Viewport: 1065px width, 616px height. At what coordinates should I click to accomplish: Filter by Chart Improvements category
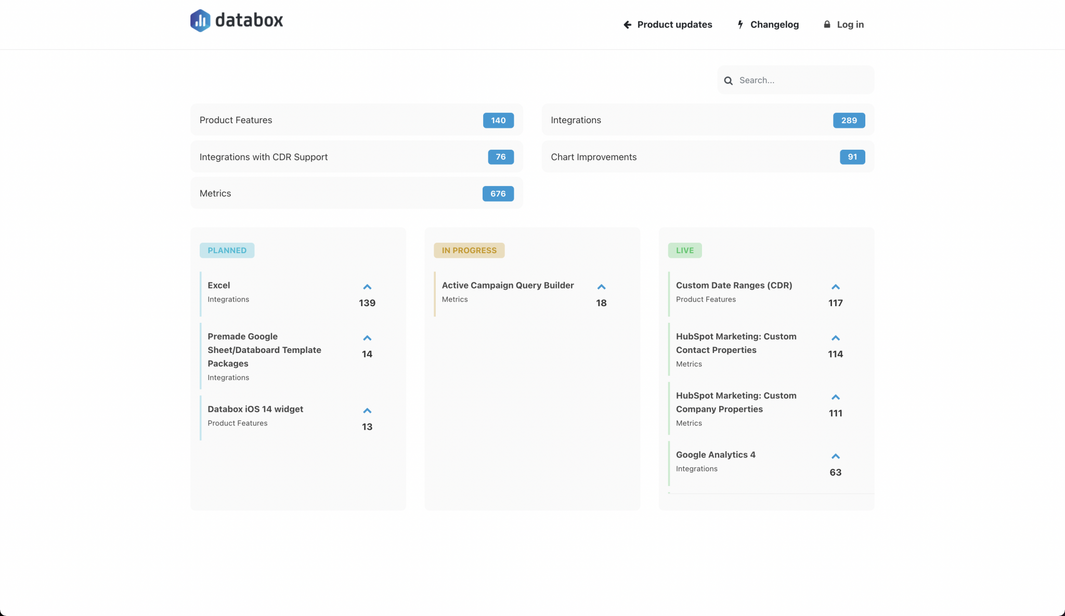click(x=708, y=157)
